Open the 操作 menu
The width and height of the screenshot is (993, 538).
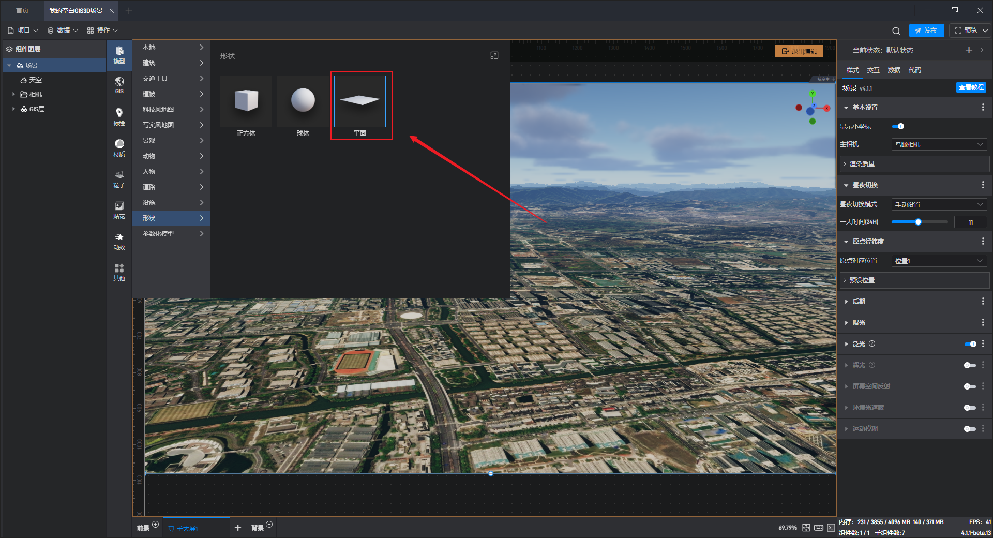pos(102,31)
